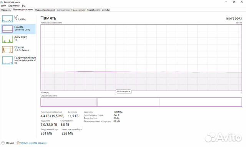Viewport: 246px width, 147px height.
Task: Click the 5,0 ГБ cached value
Action: pyautogui.click(x=65, y=125)
